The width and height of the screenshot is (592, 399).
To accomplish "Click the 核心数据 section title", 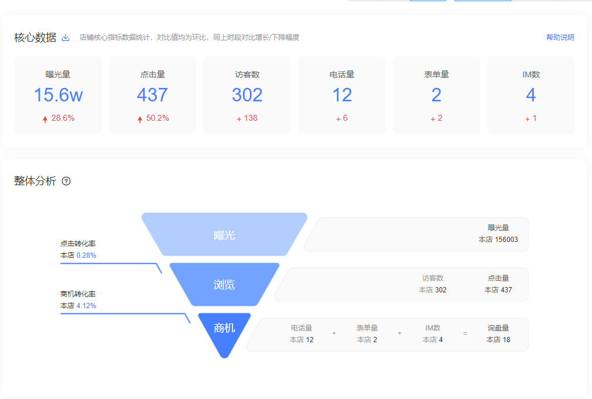I will pyautogui.click(x=35, y=37).
